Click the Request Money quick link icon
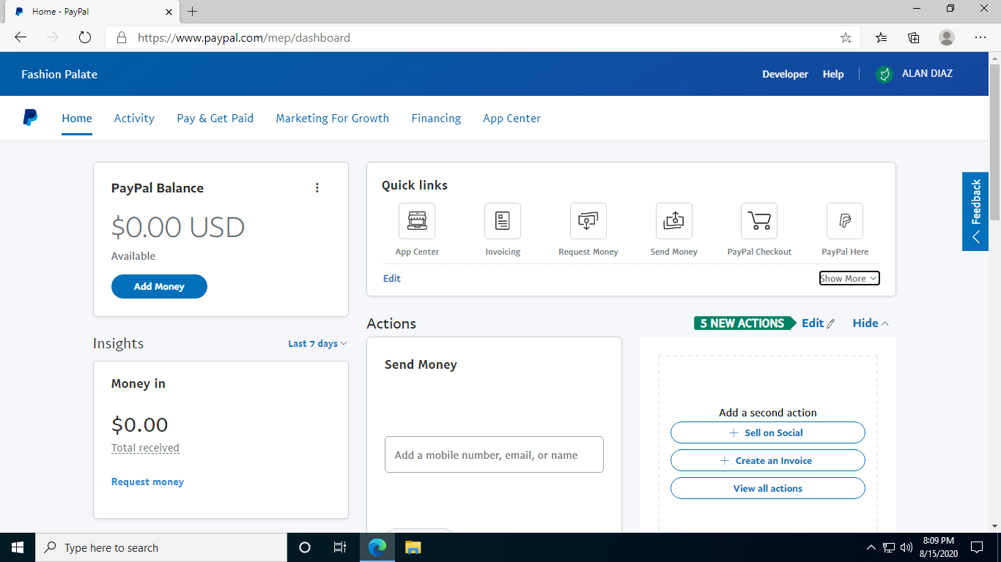Image resolution: width=1001 pixels, height=562 pixels. pos(588,221)
